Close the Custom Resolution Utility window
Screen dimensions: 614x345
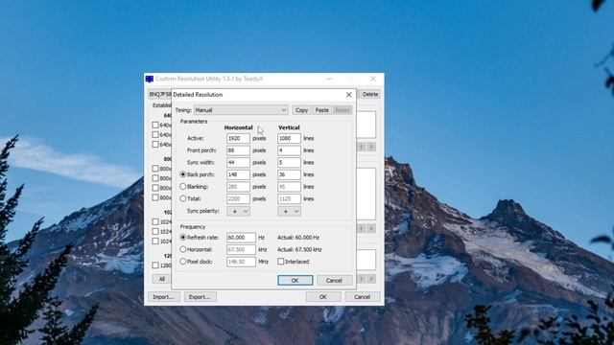click(x=373, y=79)
